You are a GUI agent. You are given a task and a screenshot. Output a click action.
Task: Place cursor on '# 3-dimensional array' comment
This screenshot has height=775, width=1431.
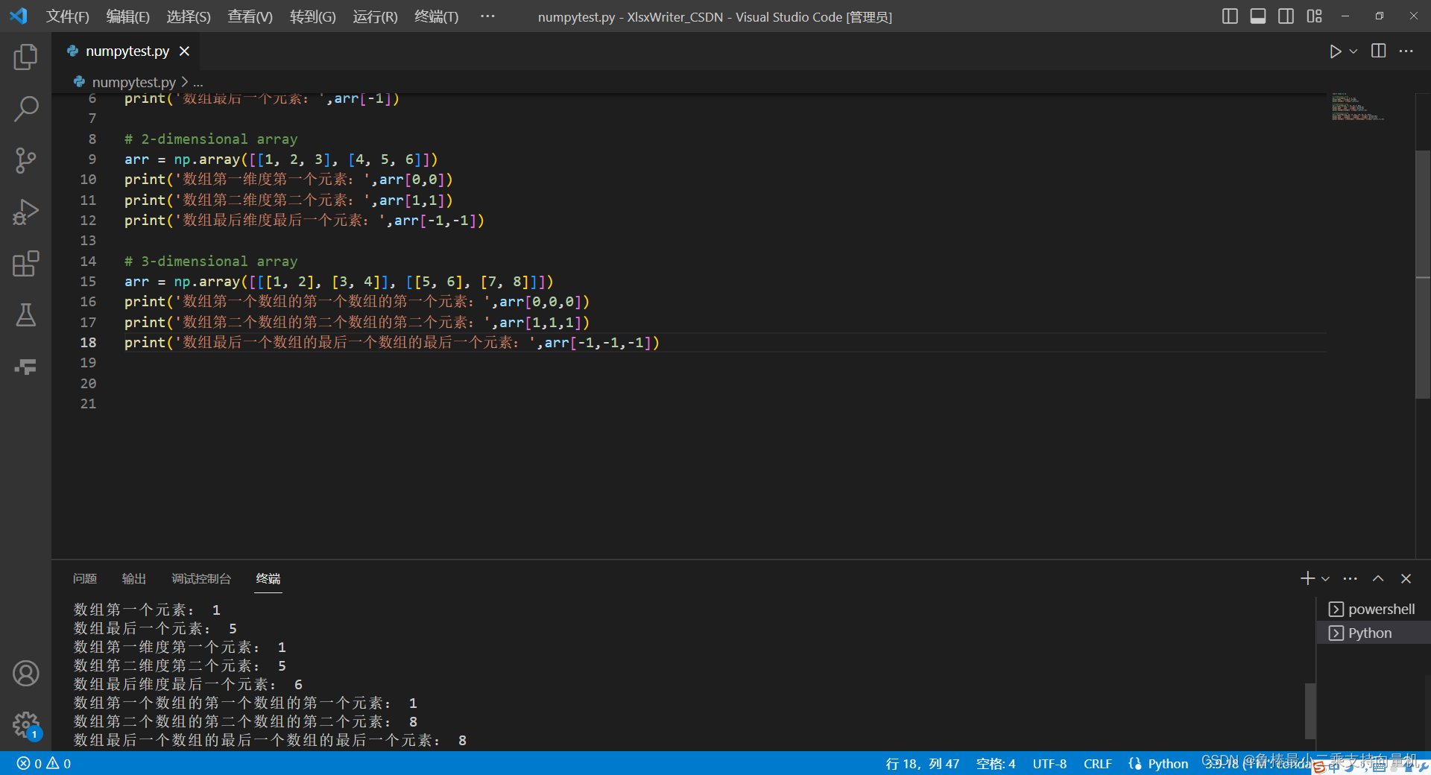[210, 261]
